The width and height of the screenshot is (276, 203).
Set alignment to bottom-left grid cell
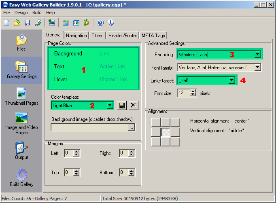[x=156, y=142]
